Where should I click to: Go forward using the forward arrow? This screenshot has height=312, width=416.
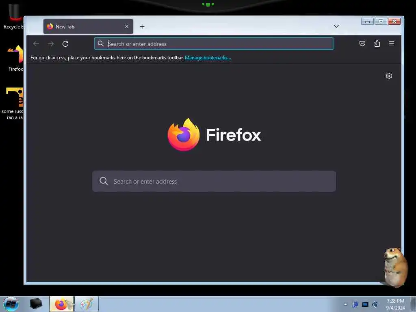(51, 44)
